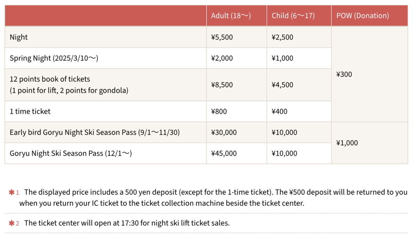The image size is (413, 238).
Task: Click the Night row label
Action: tap(19, 37)
